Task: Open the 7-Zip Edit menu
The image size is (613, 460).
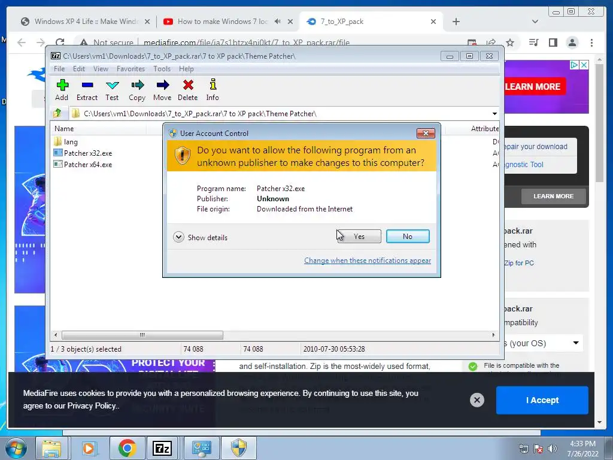Action: pos(78,69)
